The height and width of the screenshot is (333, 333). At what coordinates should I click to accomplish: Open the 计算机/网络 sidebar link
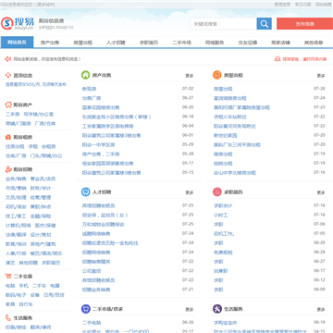(18, 226)
